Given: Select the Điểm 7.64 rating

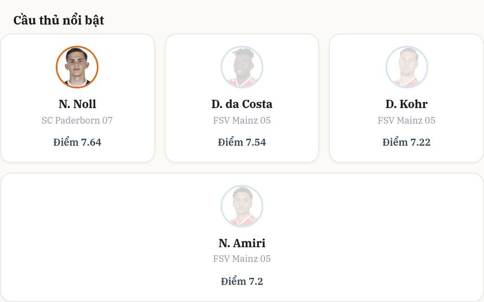Looking at the screenshot, I should click(x=77, y=142).
